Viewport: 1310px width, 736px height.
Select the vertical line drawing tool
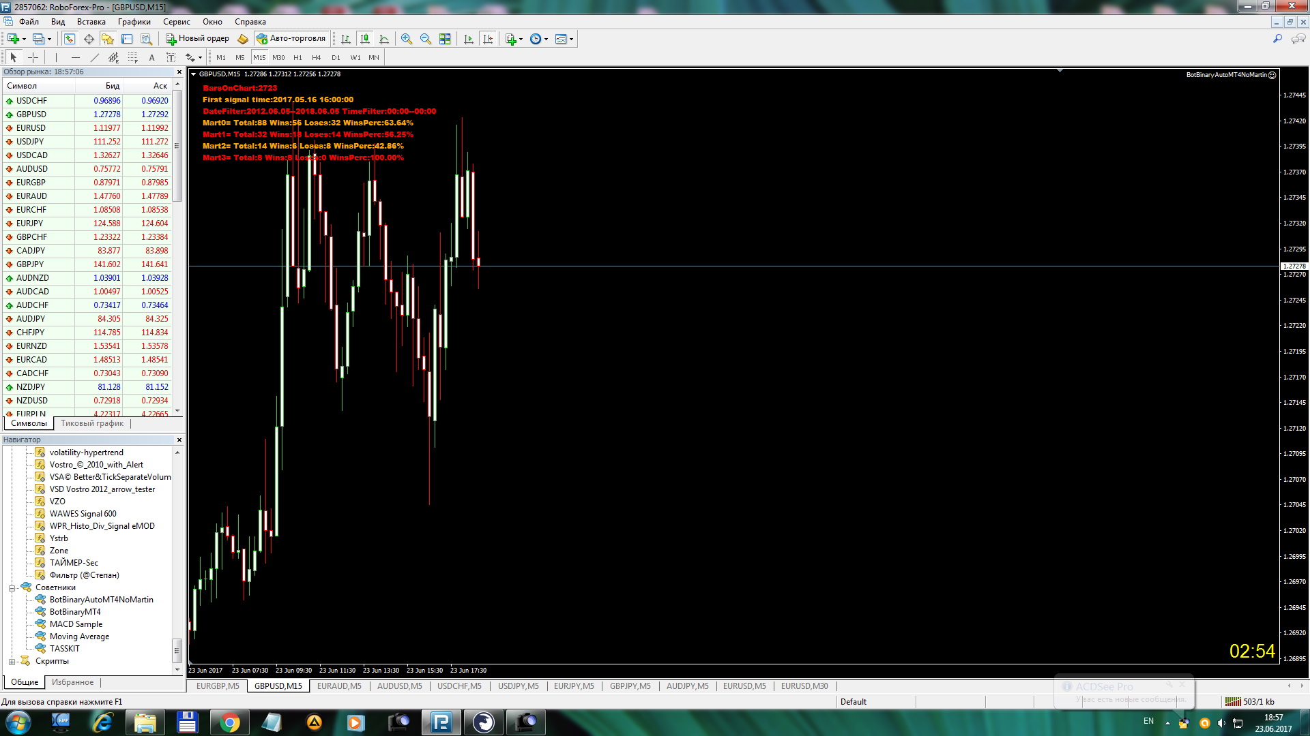click(x=57, y=58)
